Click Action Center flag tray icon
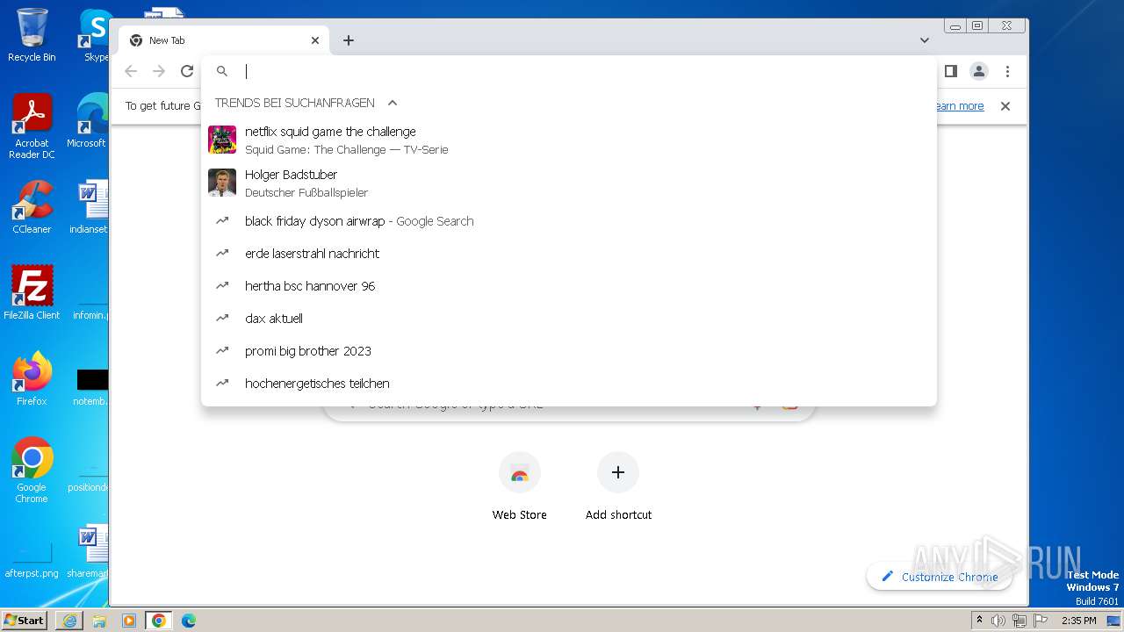 pos(1039,621)
